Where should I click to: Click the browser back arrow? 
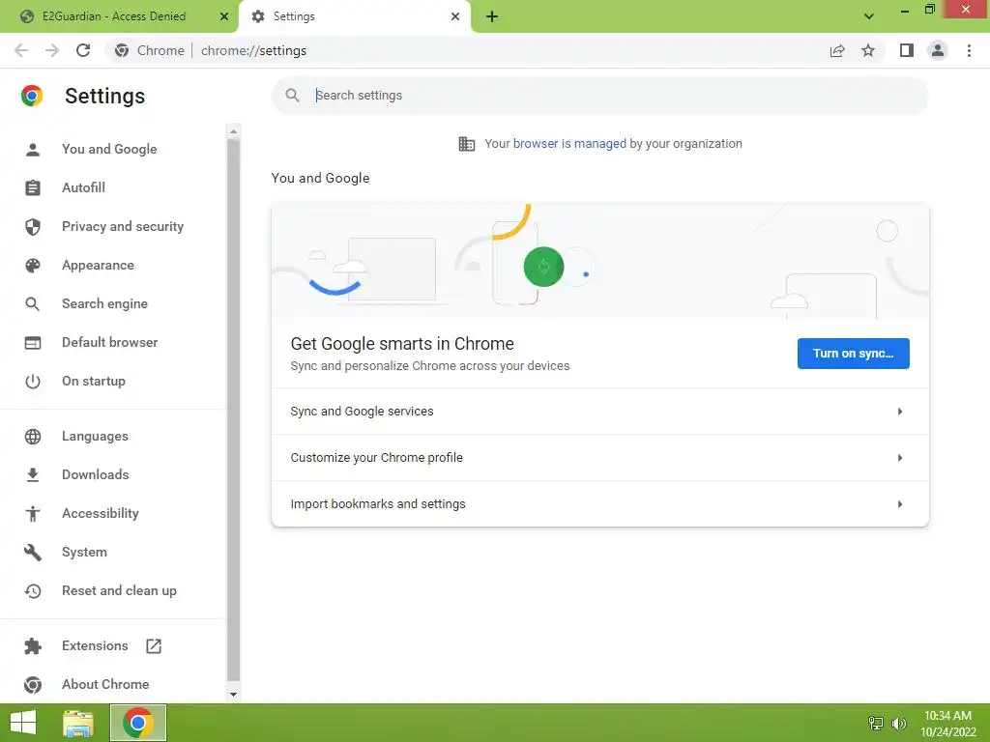pyautogui.click(x=21, y=50)
